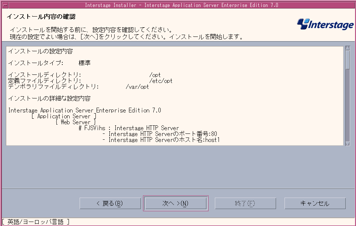Click the [ Application Server ] entry

(64, 116)
